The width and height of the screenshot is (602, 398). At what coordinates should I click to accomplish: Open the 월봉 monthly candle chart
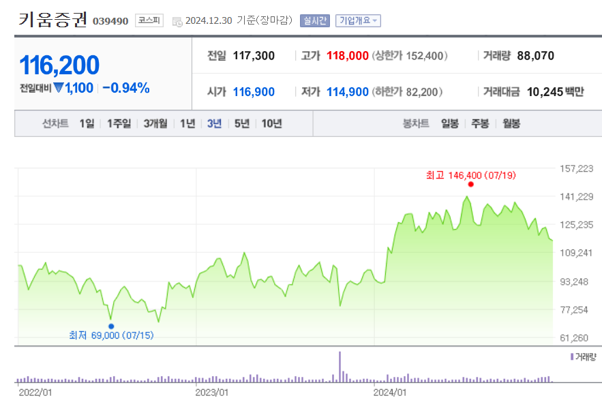511,123
